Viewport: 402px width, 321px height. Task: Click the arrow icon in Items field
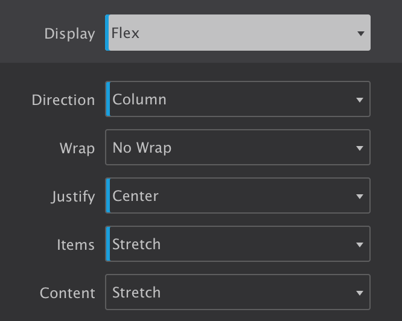[x=360, y=245]
